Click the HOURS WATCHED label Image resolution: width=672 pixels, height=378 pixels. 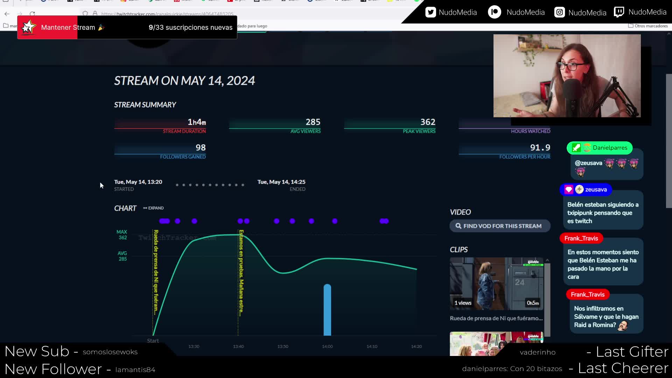(531, 131)
